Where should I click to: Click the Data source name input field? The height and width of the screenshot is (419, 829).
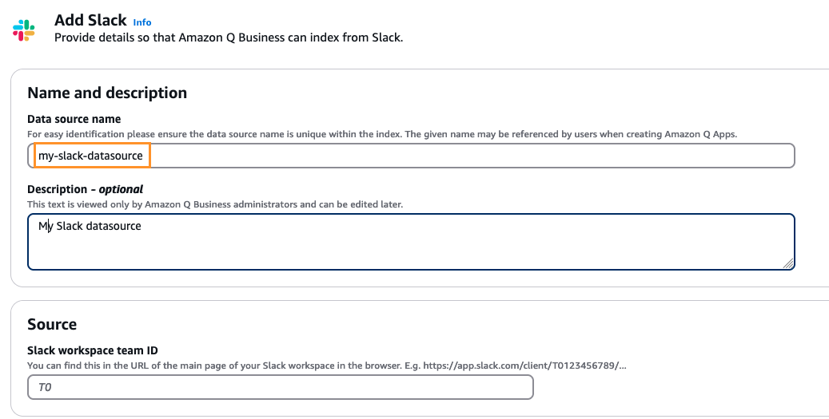tap(411, 156)
